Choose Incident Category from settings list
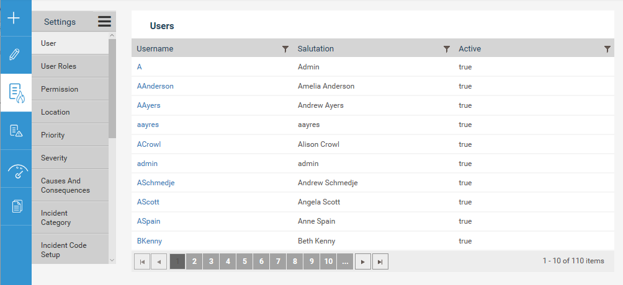 coord(70,218)
